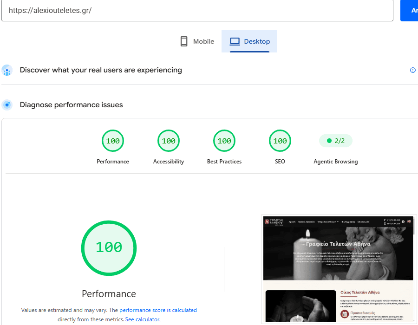
Task: Click the 'Diagnose performance issues' heading
Action: tap(71, 104)
